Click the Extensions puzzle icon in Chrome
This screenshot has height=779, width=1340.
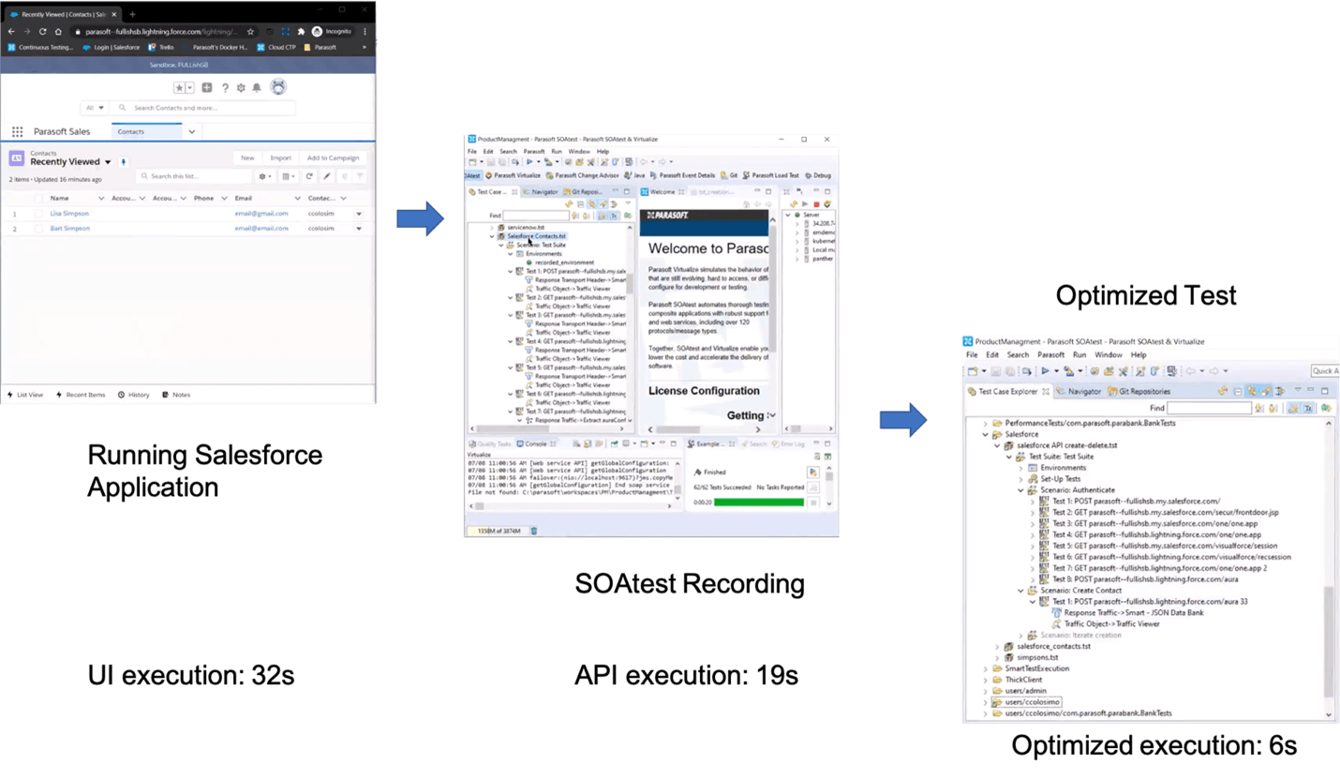pyautogui.click(x=302, y=31)
